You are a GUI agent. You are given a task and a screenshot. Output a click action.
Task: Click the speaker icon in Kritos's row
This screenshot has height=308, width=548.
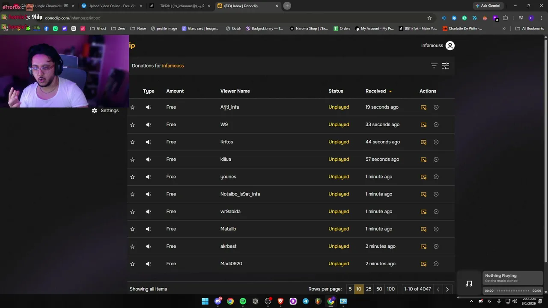148,142
